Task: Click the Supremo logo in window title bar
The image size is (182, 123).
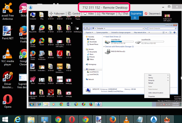Action: click(x=31, y=8)
